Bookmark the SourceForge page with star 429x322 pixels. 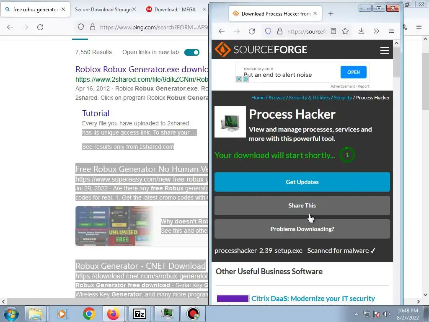345,31
